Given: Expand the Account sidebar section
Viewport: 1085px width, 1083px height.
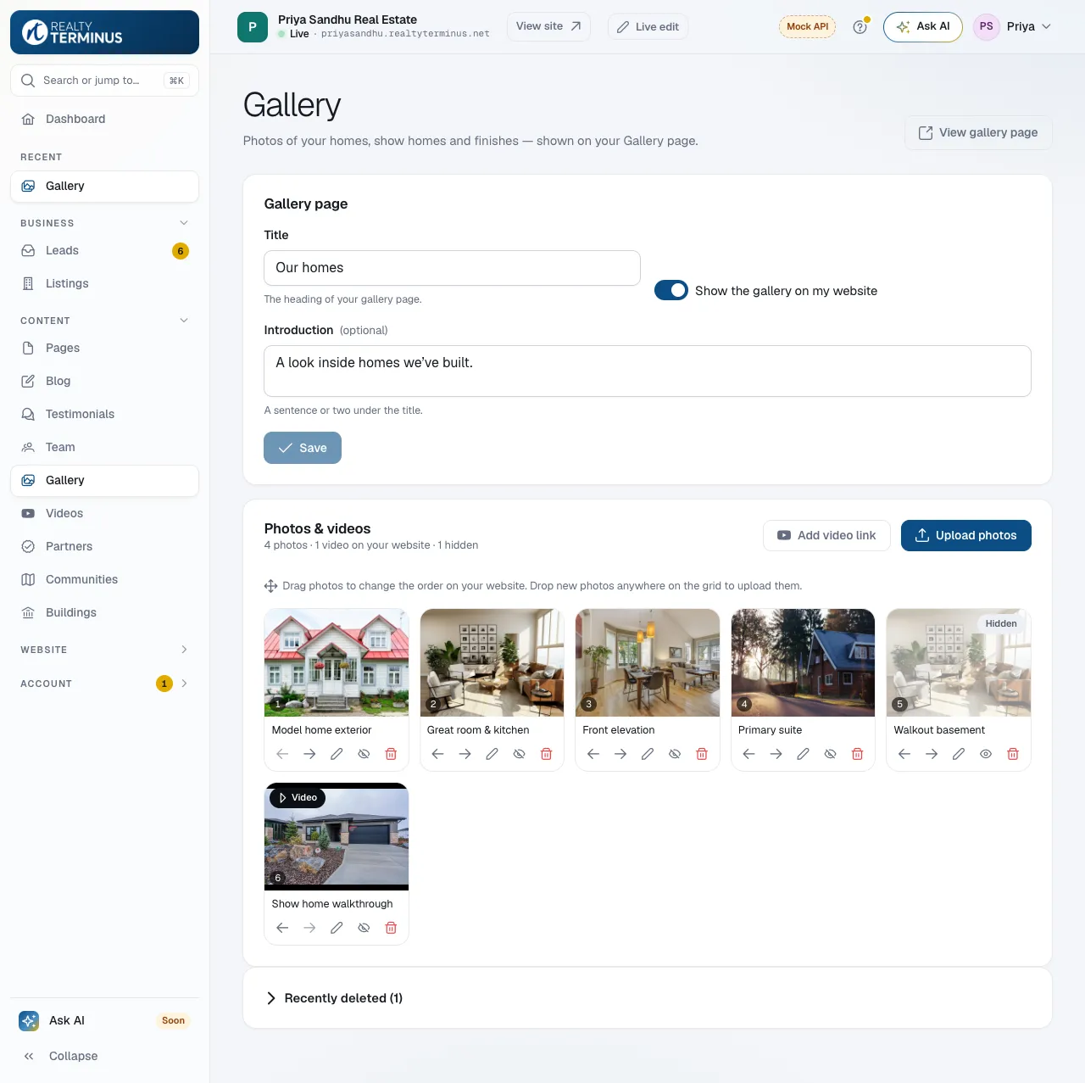Looking at the screenshot, I should (x=184, y=684).
